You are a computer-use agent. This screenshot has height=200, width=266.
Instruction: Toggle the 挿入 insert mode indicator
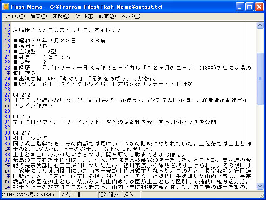pos(129,194)
